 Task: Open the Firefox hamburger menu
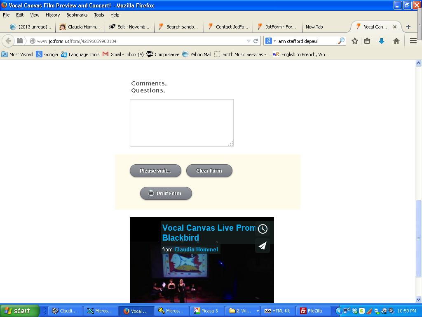click(x=413, y=41)
